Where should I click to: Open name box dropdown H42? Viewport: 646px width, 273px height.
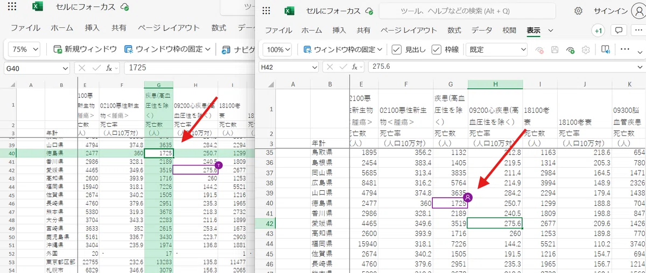[314, 67]
